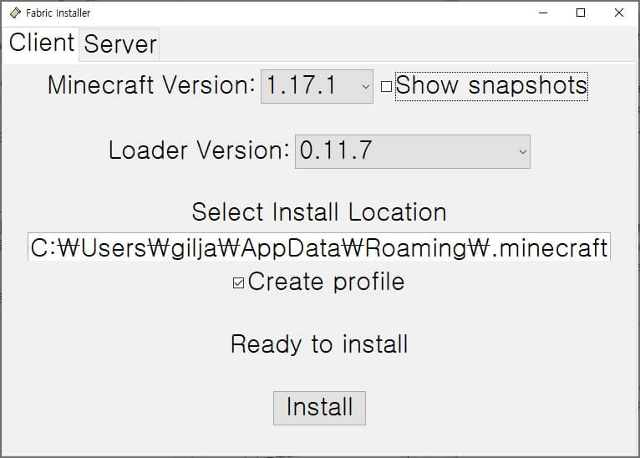Minimize the Fabric Installer window

(543, 13)
